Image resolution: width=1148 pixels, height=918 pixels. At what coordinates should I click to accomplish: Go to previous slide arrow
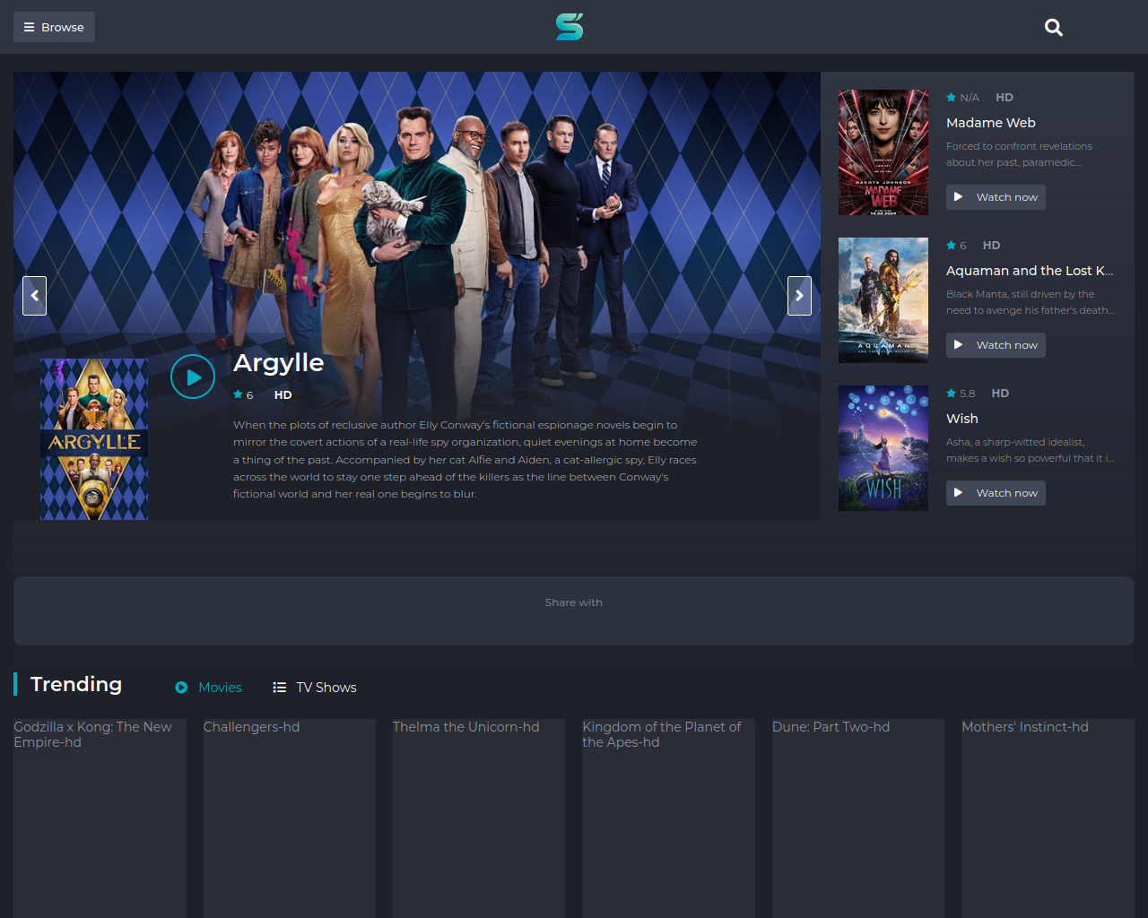coord(34,296)
